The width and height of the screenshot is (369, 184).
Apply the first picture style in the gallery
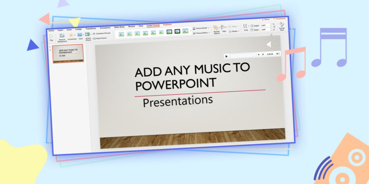click(x=122, y=34)
